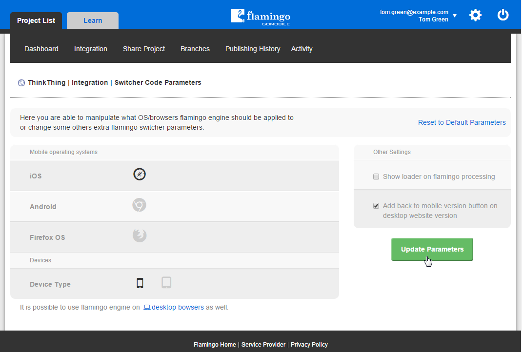Click the globe icon beside ThinkThing
This screenshot has width=522, height=352.
click(x=21, y=83)
